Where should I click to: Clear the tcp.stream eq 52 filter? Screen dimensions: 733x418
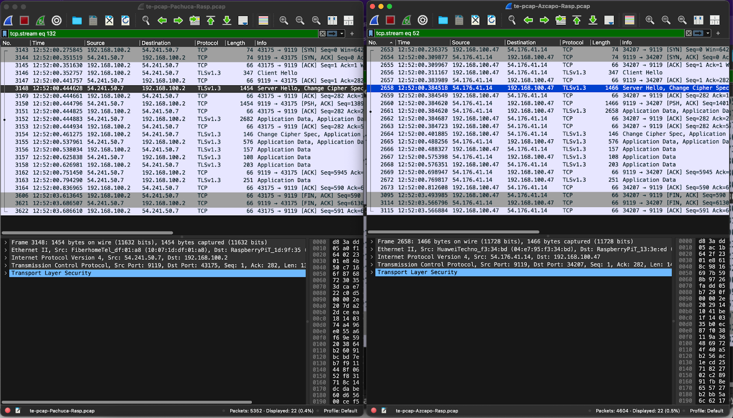689,33
